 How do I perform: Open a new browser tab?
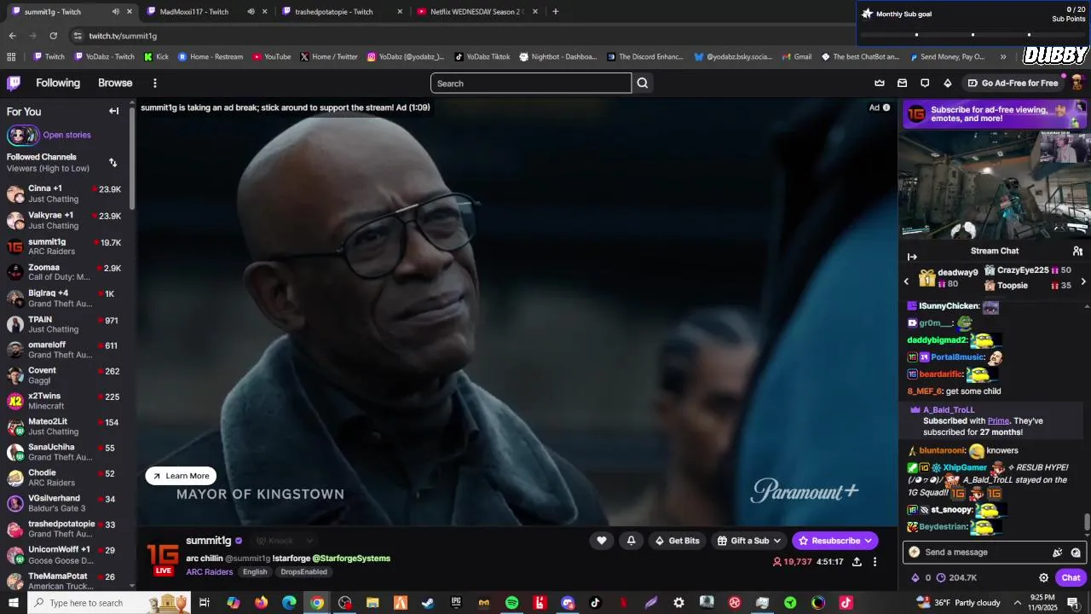(x=556, y=12)
